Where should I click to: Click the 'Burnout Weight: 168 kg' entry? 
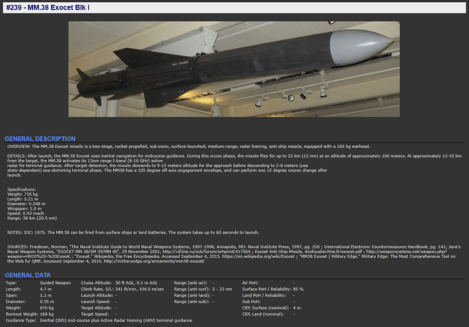pos(30,314)
